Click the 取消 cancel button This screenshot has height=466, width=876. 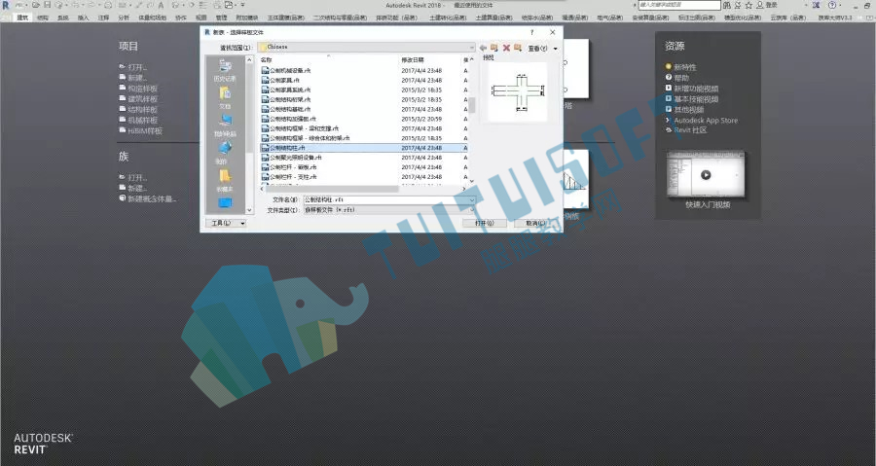(535, 223)
